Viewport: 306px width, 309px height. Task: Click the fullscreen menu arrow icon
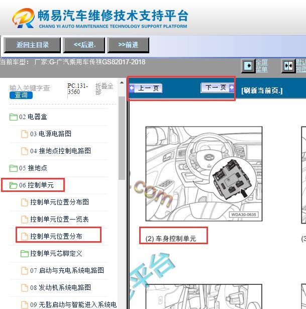point(248,66)
